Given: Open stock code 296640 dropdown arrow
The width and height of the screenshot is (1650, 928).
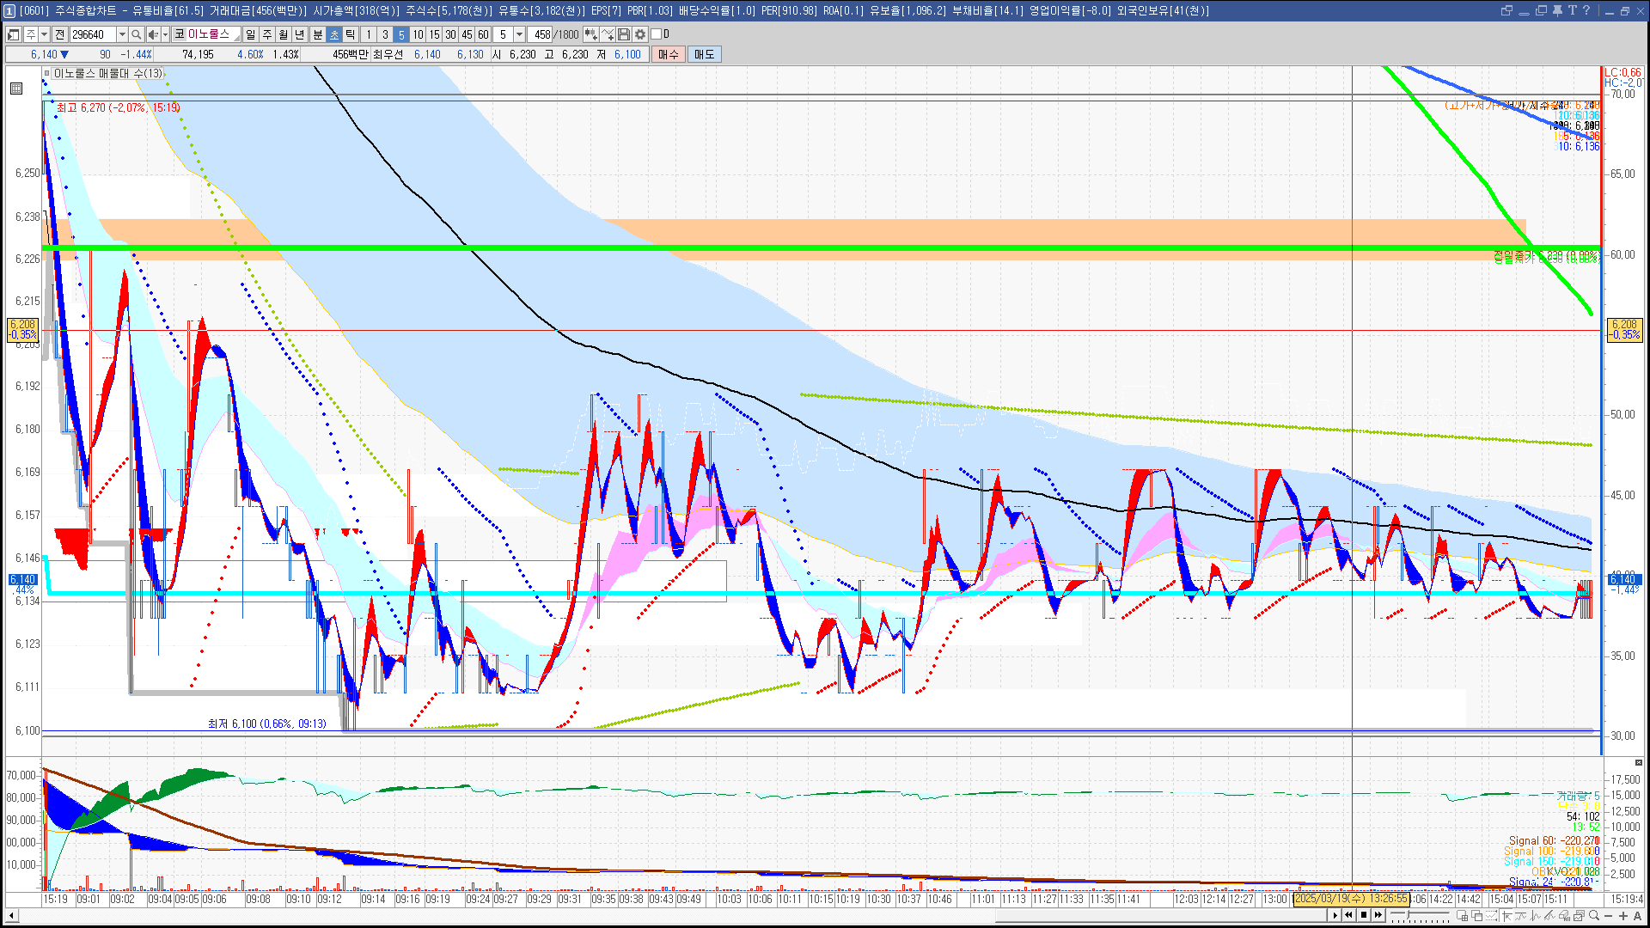Looking at the screenshot, I should (x=122, y=34).
